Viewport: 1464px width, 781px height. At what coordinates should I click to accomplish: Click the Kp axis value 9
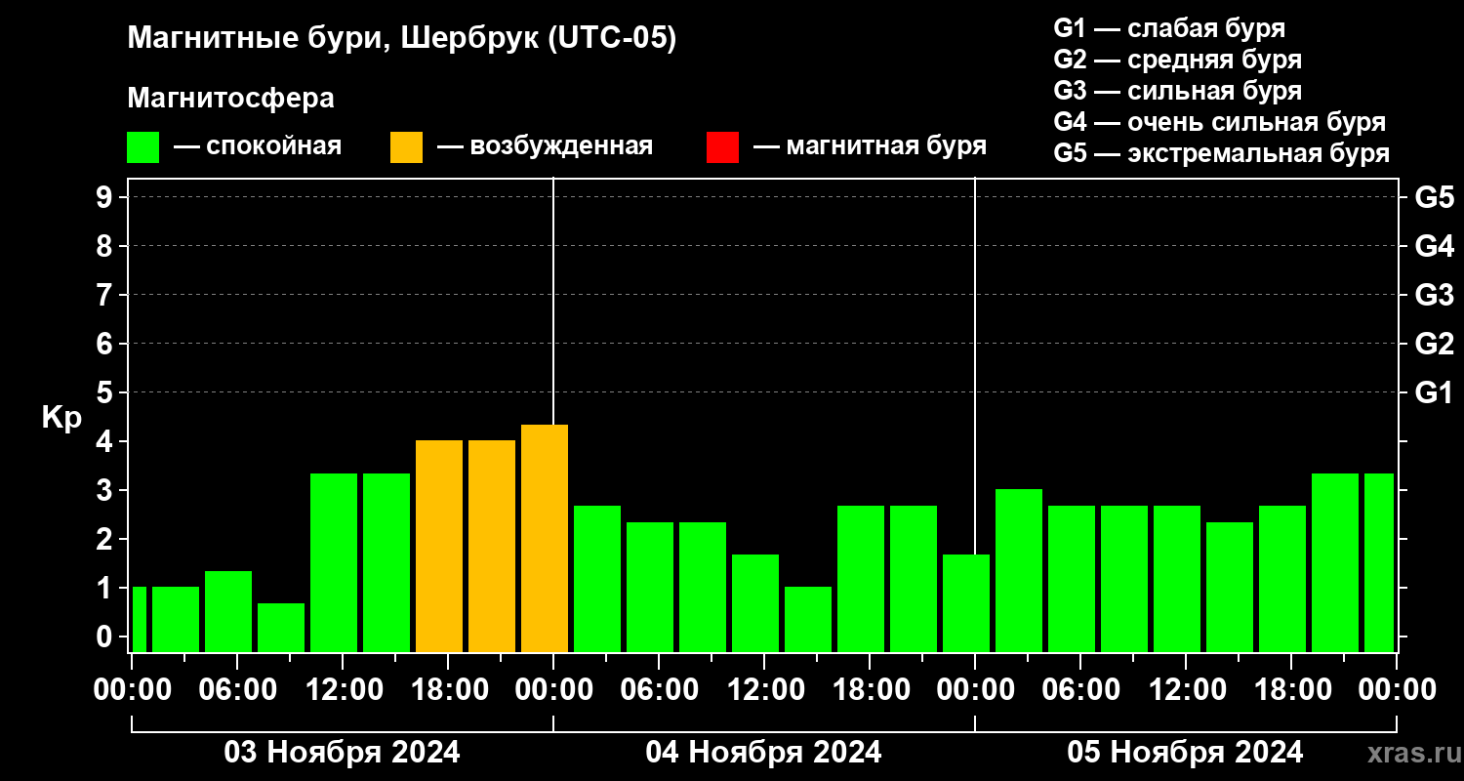tap(105, 197)
